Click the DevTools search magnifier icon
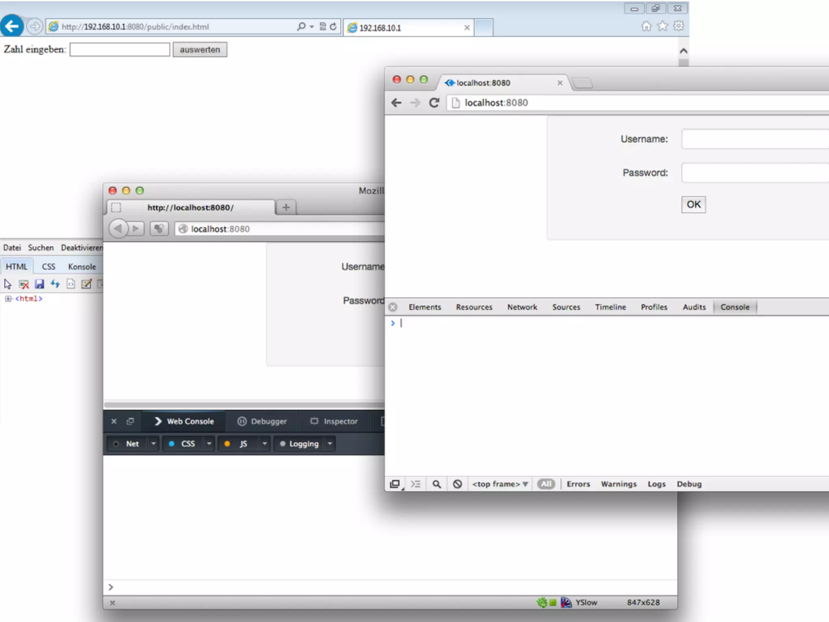 436,484
